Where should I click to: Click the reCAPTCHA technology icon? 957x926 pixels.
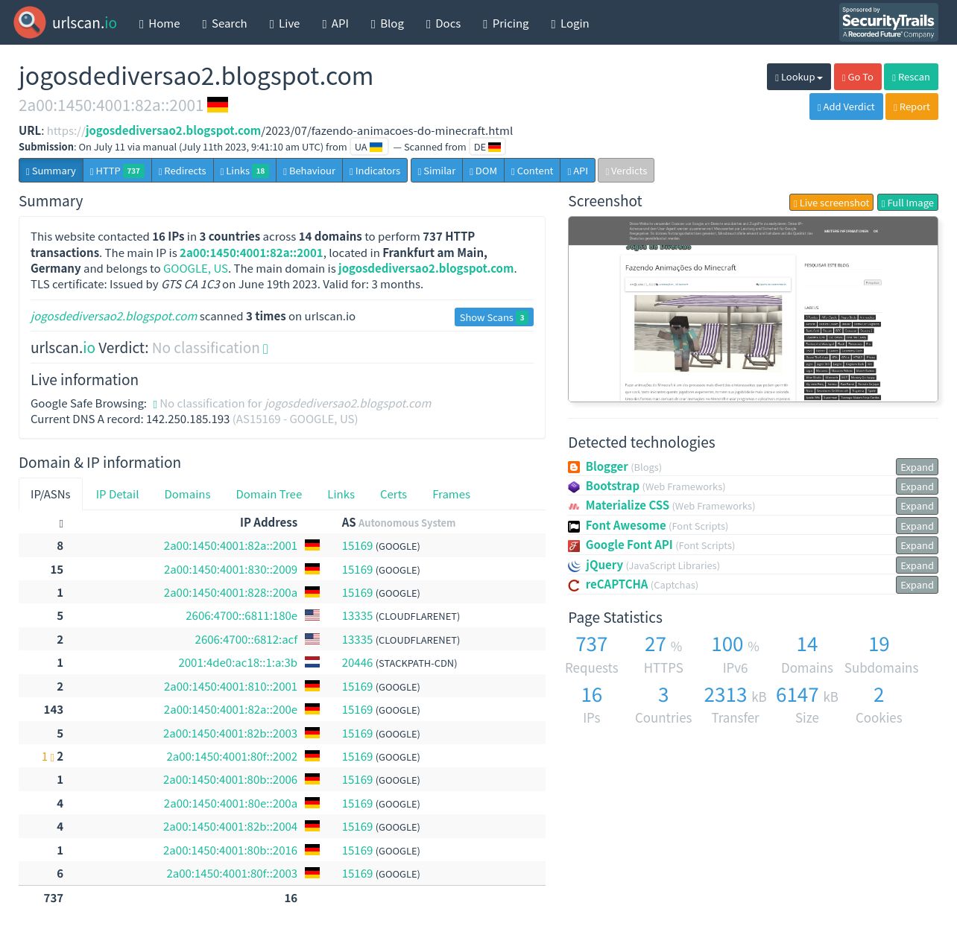[574, 585]
